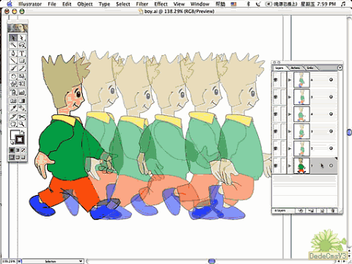Select the Line Segment tool
Screen dimensions: 352x264
[x=13, y=61]
